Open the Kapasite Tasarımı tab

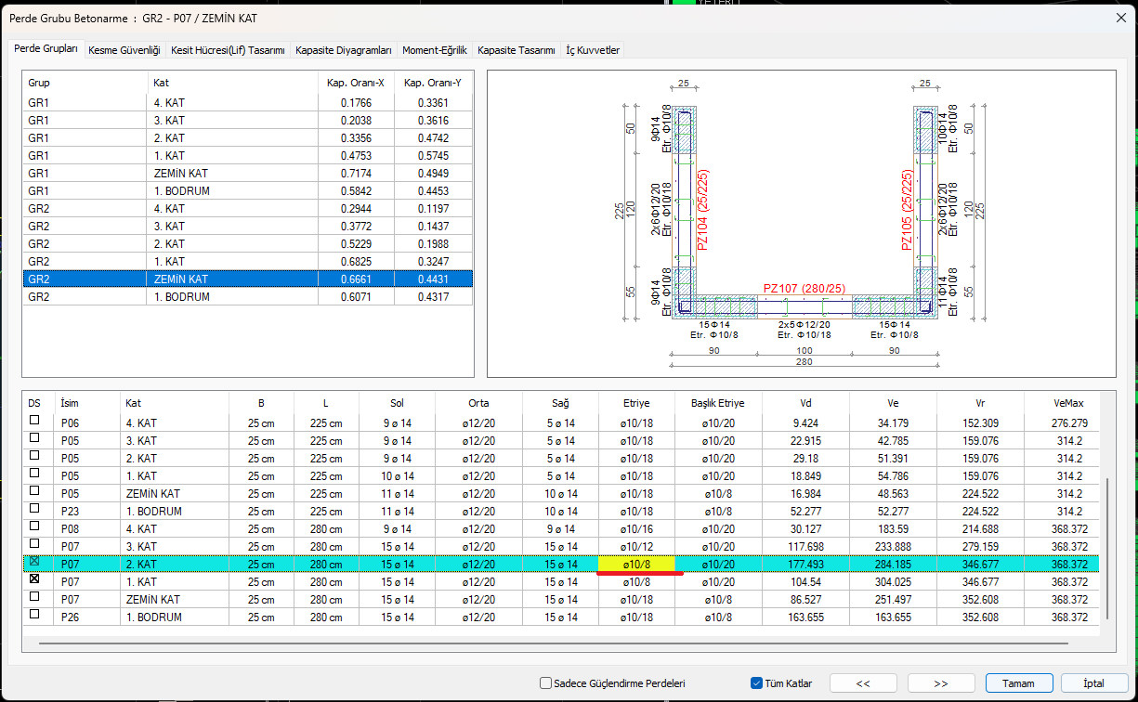pyautogui.click(x=517, y=50)
